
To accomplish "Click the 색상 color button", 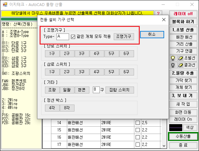I will (x=190, y=127).
